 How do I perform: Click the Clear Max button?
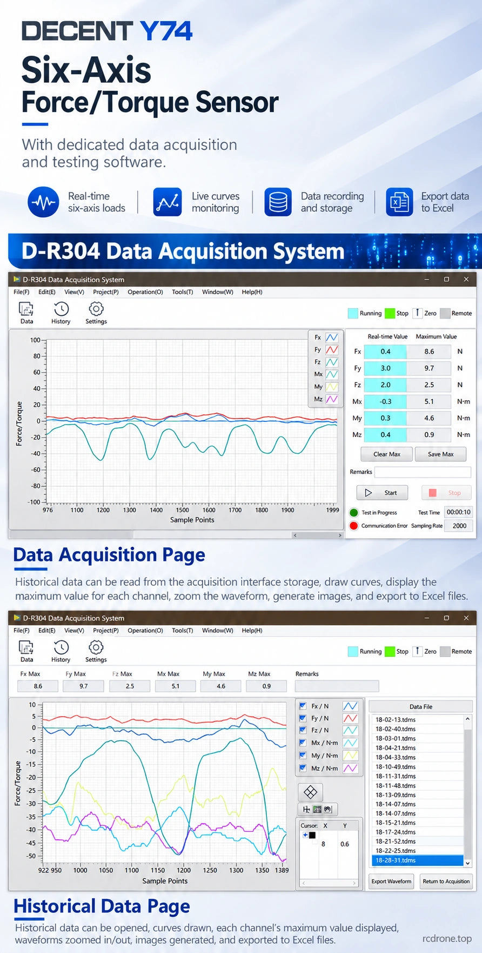(387, 454)
